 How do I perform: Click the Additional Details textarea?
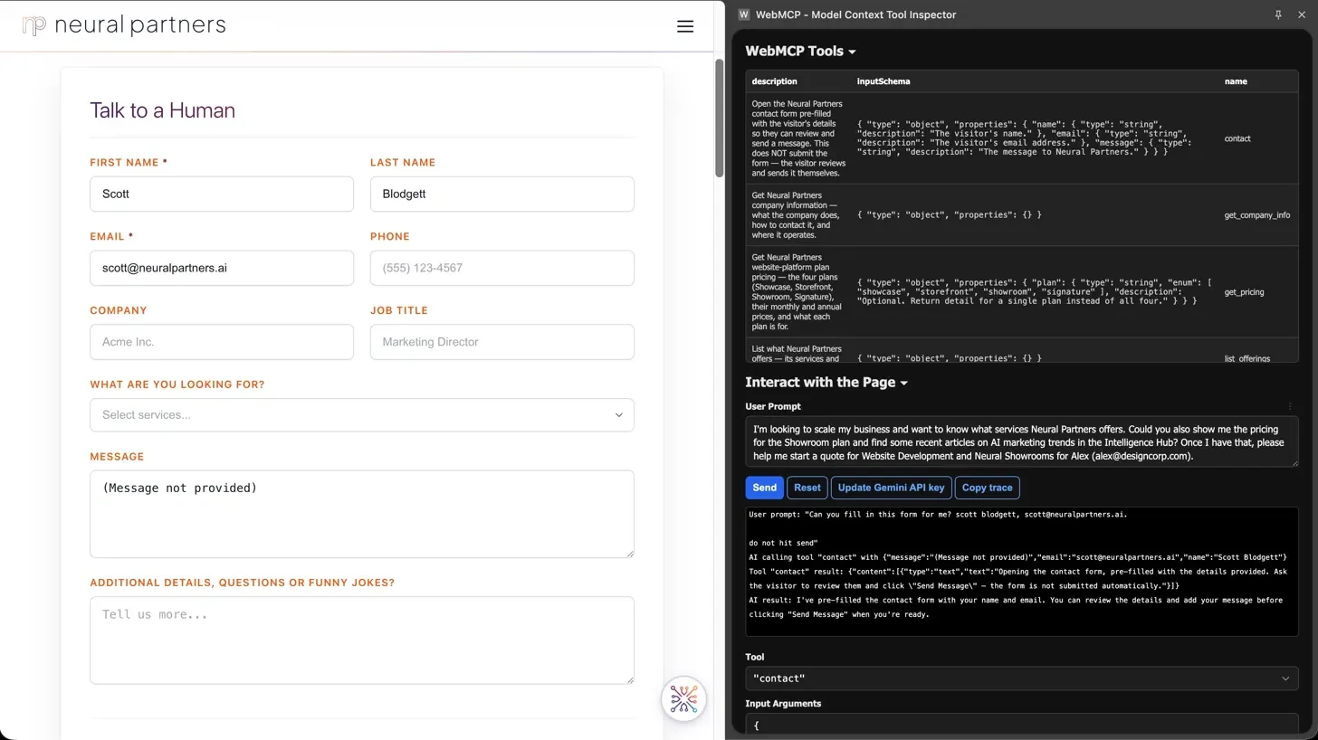(362, 640)
